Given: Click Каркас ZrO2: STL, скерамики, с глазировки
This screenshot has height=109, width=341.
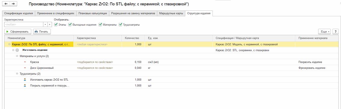Looking at the screenshot, I should pos(242,50).
